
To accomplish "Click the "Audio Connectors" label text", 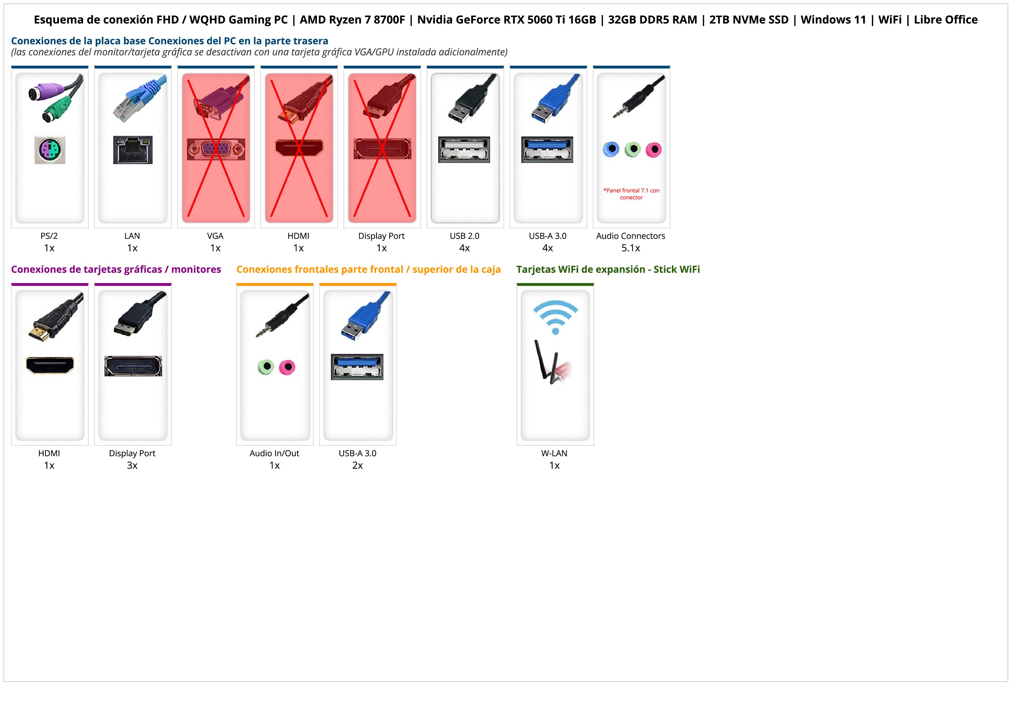I will 630,236.
